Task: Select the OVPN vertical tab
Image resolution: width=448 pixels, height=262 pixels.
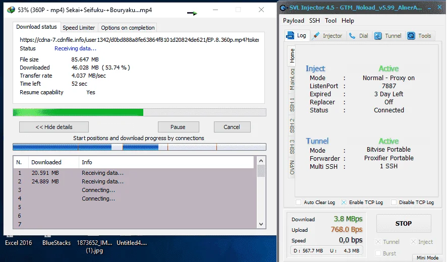Action: click(292, 167)
